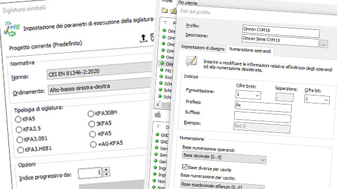Click the Indice progressivo da number field

click(x=90, y=173)
